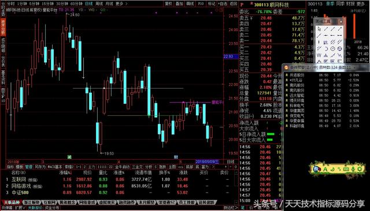Open the input method settings gear

(360, 169)
